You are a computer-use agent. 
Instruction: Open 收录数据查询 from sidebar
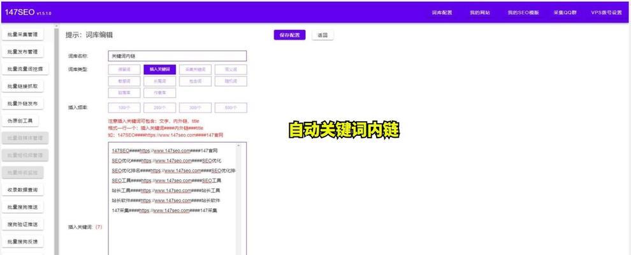[x=23, y=189]
